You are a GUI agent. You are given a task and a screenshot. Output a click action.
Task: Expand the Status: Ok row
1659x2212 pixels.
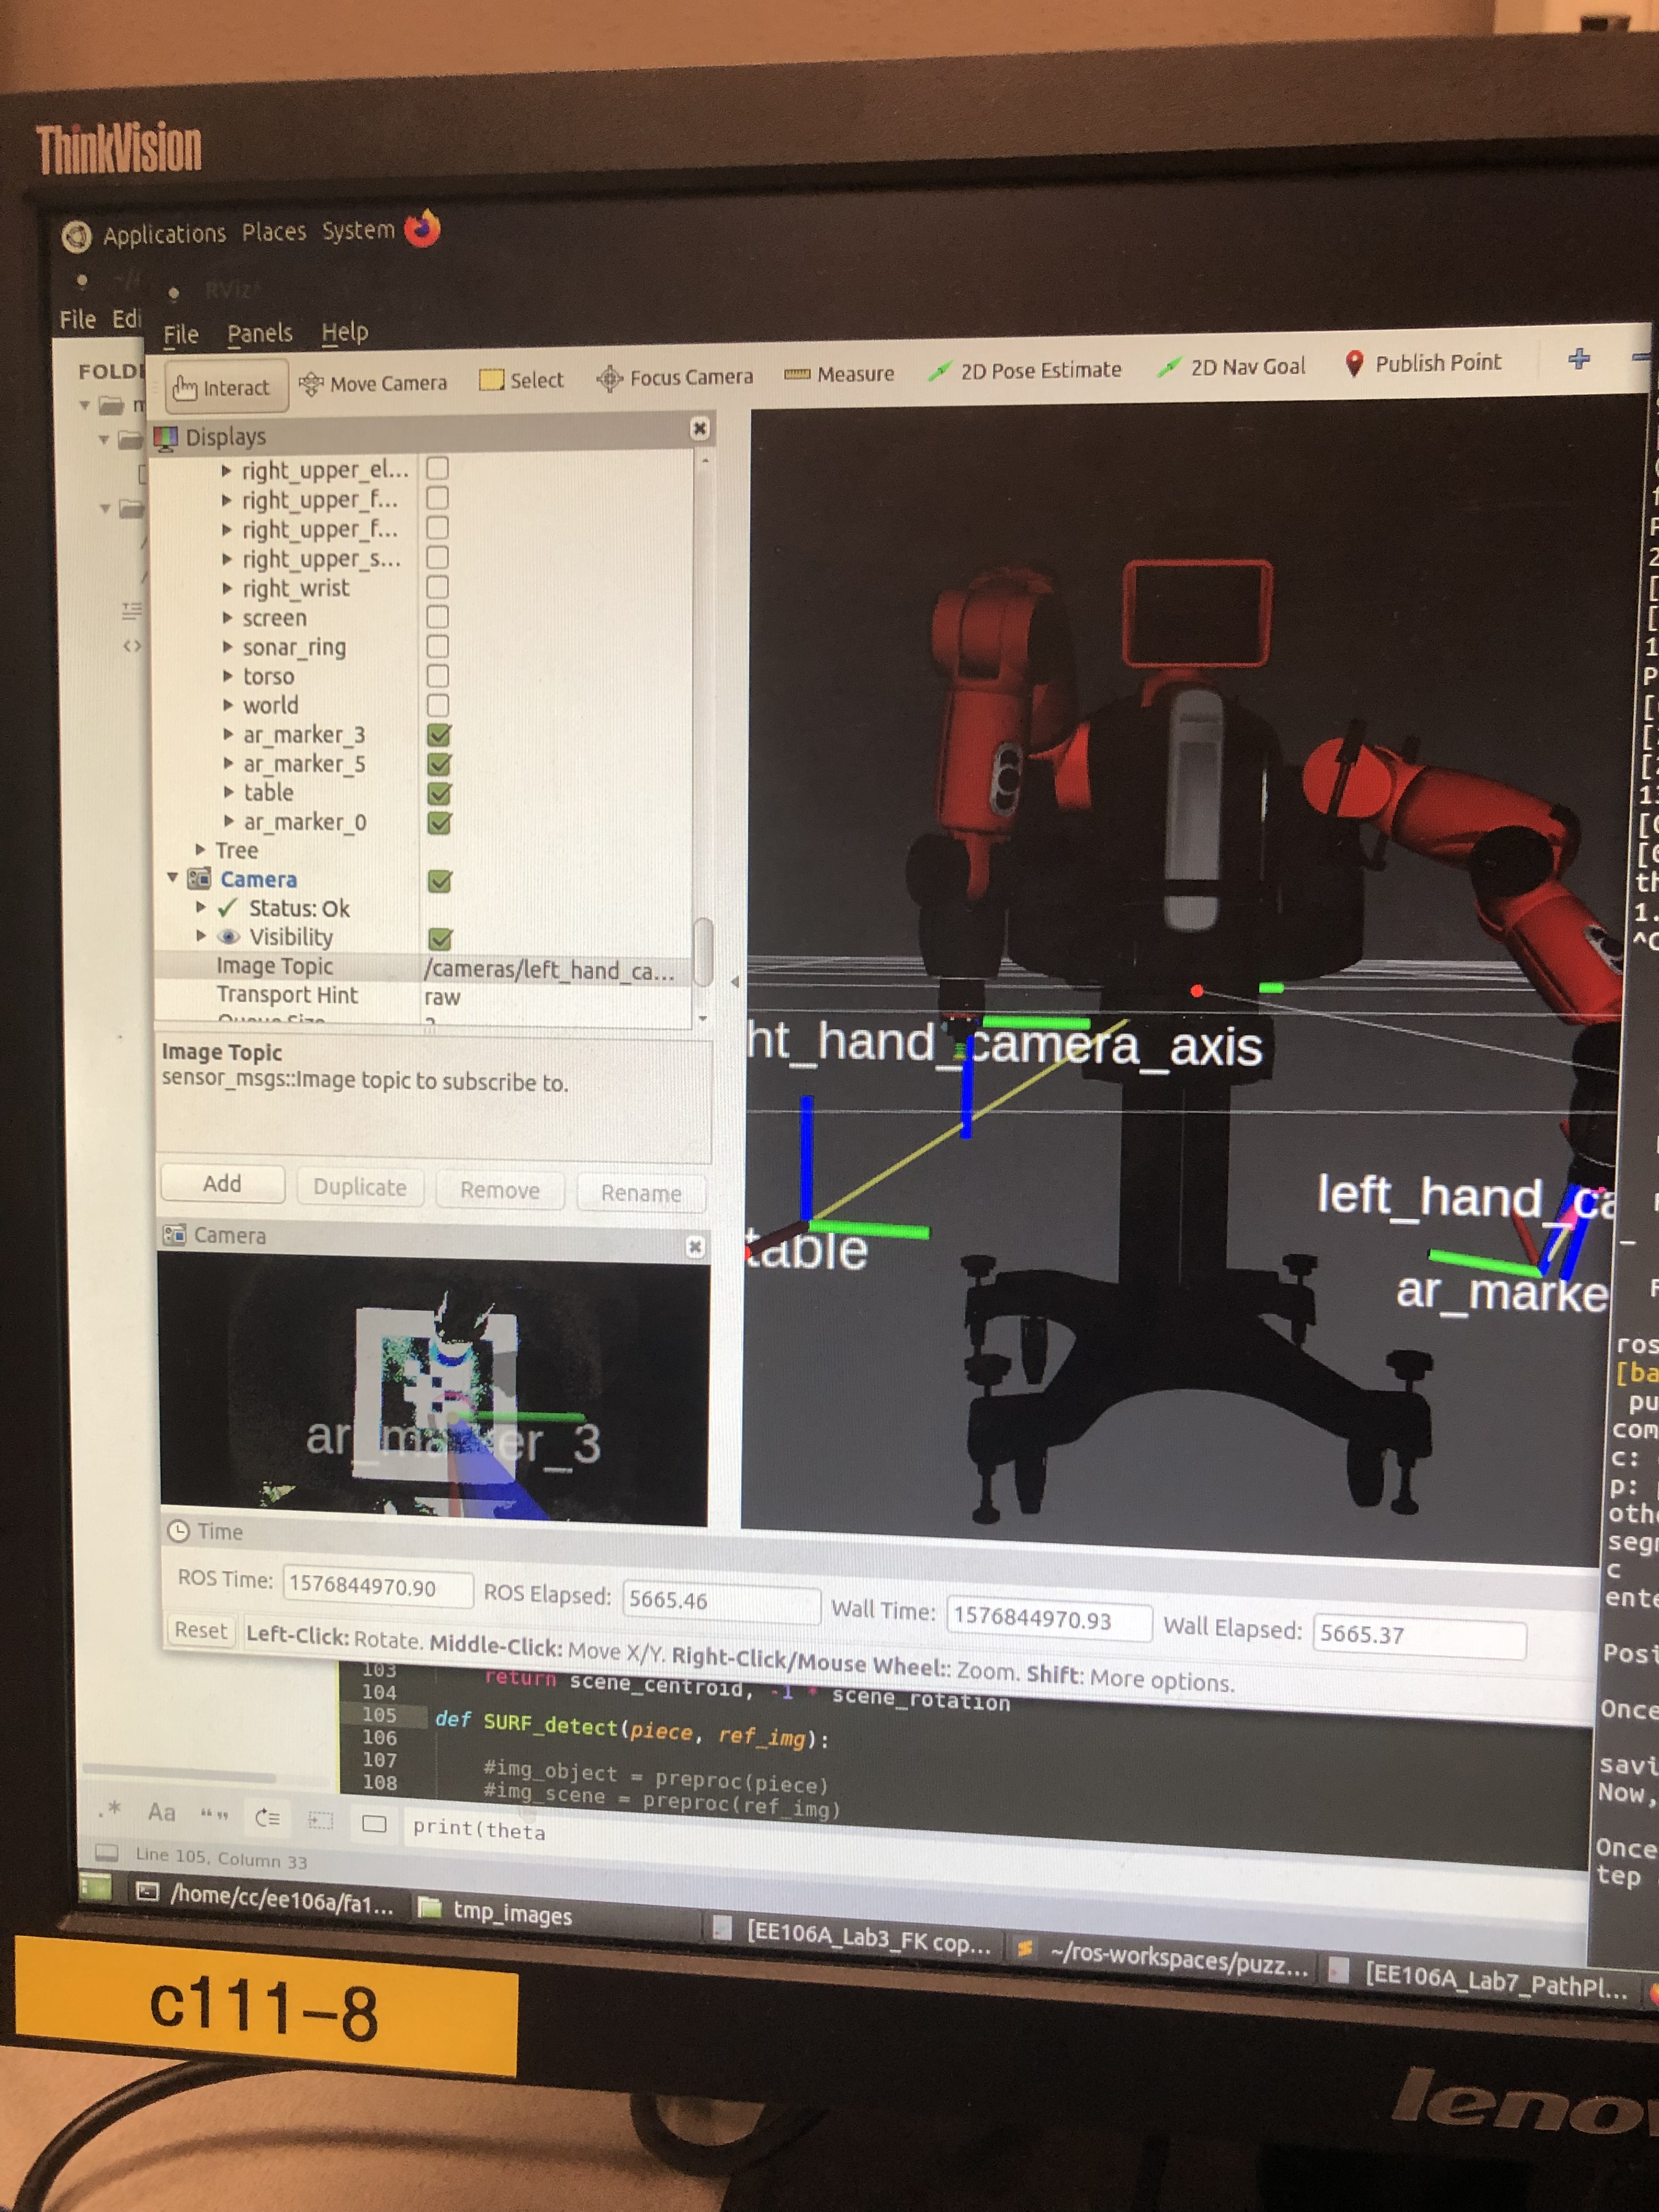click(200, 907)
